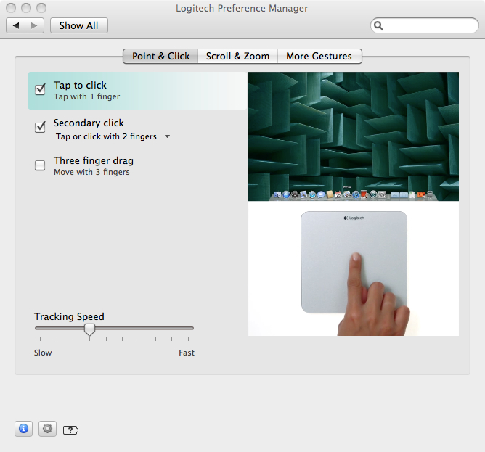Go forward with the right arrow
The image size is (485, 452).
(x=34, y=25)
